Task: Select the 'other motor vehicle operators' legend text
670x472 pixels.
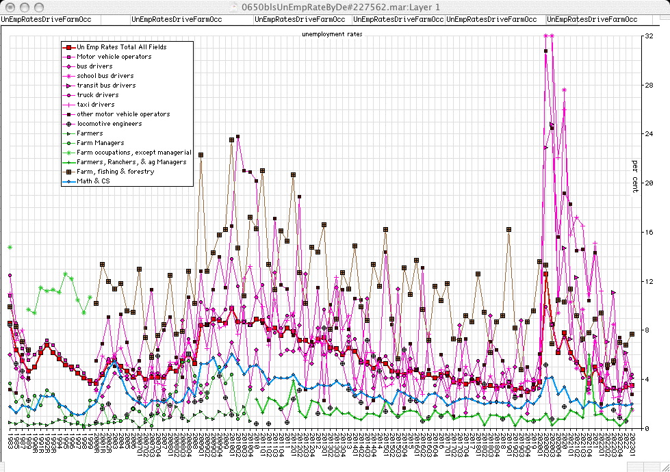Action: pyautogui.click(x=123, y=114)
